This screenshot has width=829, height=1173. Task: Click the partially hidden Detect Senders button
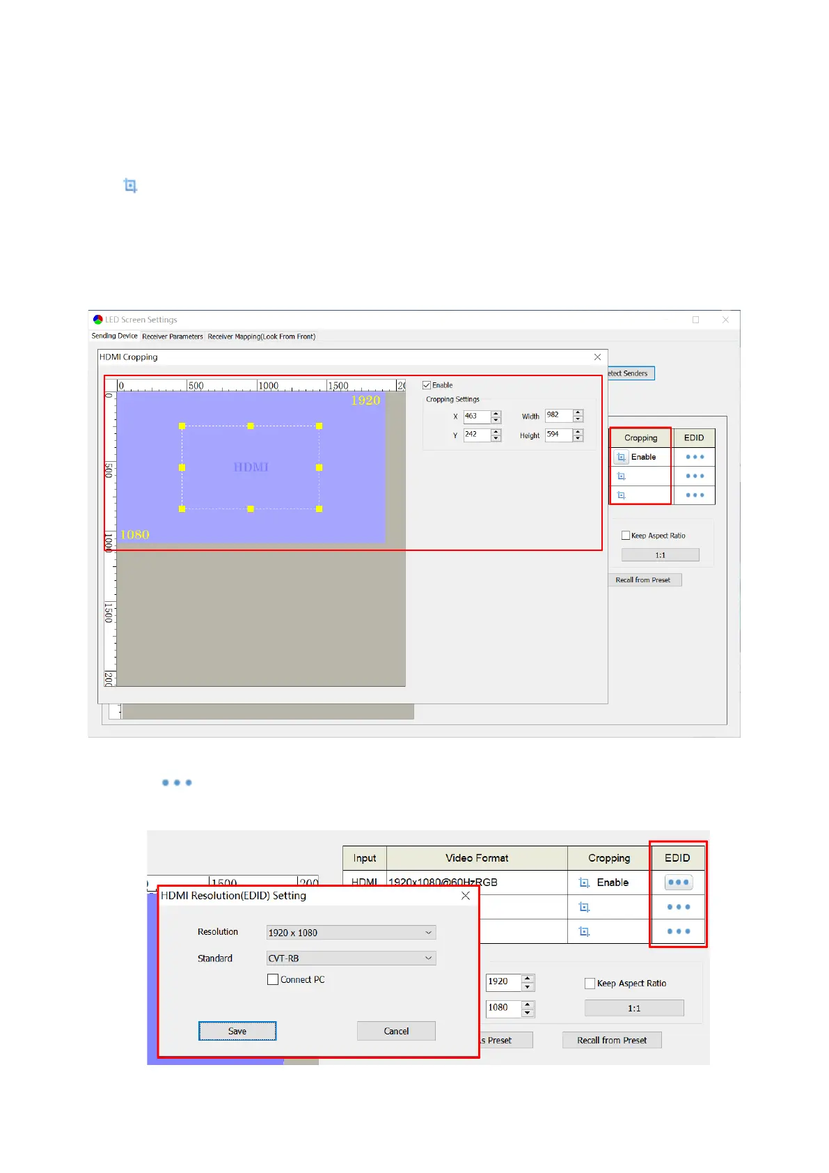click(x=631, y=373)
